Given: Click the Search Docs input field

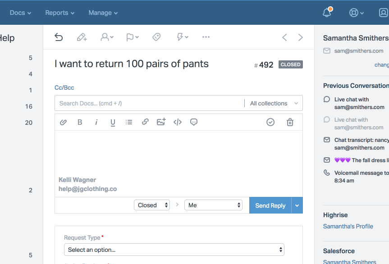Looking at the screenshot, I should coord(149,103).
